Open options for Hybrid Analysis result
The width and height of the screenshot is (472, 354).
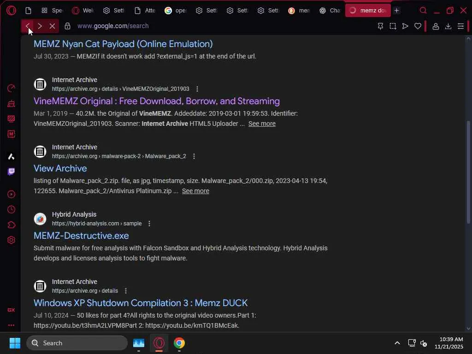pyautogui.click(x=149, y=224)
